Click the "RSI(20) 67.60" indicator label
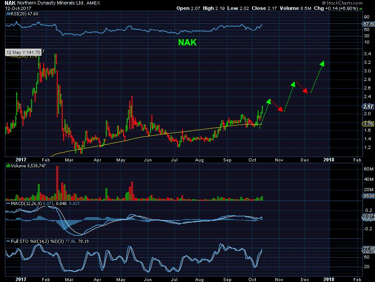 [x=24, y=14]
